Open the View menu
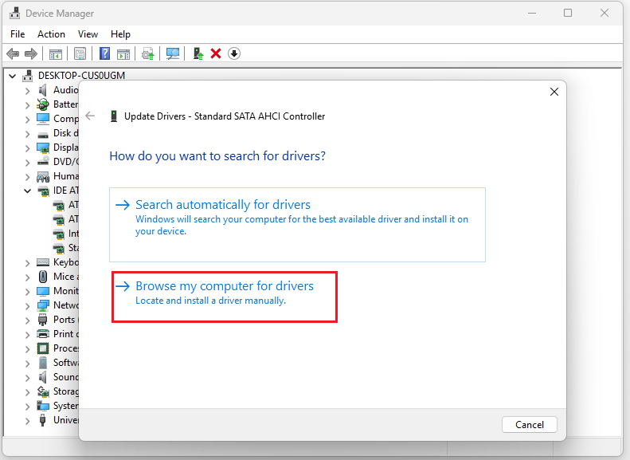Screen dimensions: 630x460 (x=88, y=34)
